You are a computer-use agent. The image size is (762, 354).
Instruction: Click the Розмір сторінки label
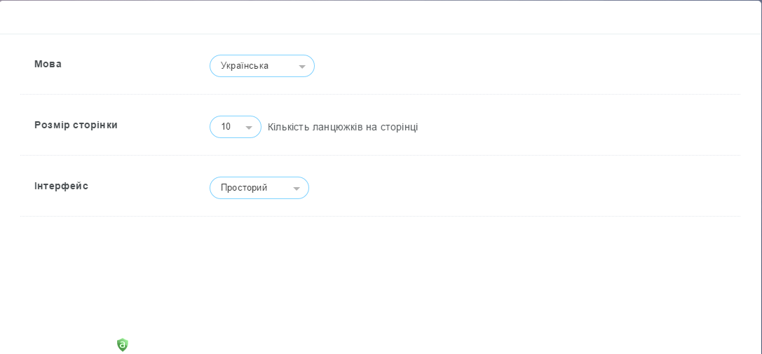coord(76,125)
